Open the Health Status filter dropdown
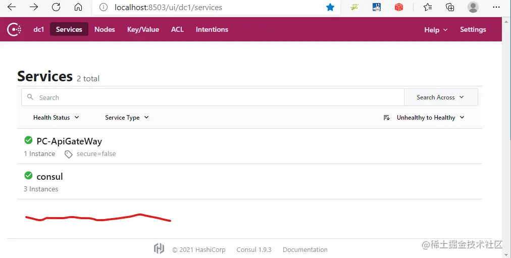The width and height of the screenshot is (511, 258). 56,118
